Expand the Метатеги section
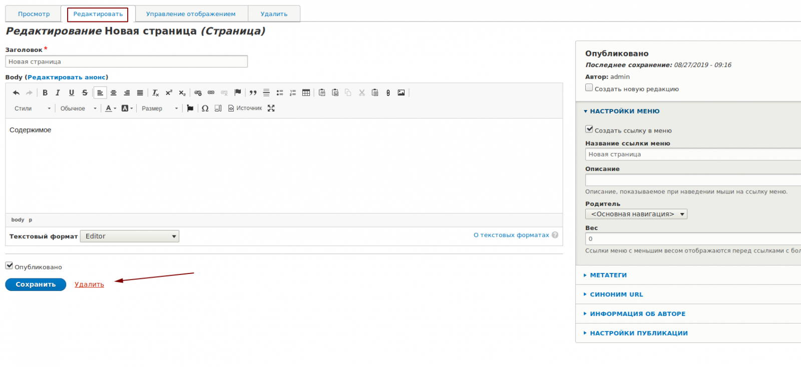Image resolution: width=801 pixels, height=367 pixels. 608,275
